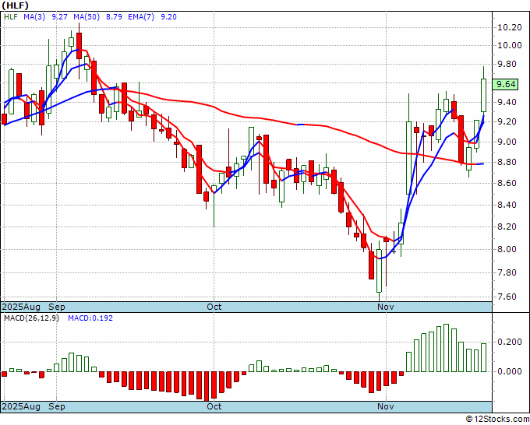This screenshot has height=425, width=530.
Task: Click the MA(50) value 8.79
Action: click(114, 17)
